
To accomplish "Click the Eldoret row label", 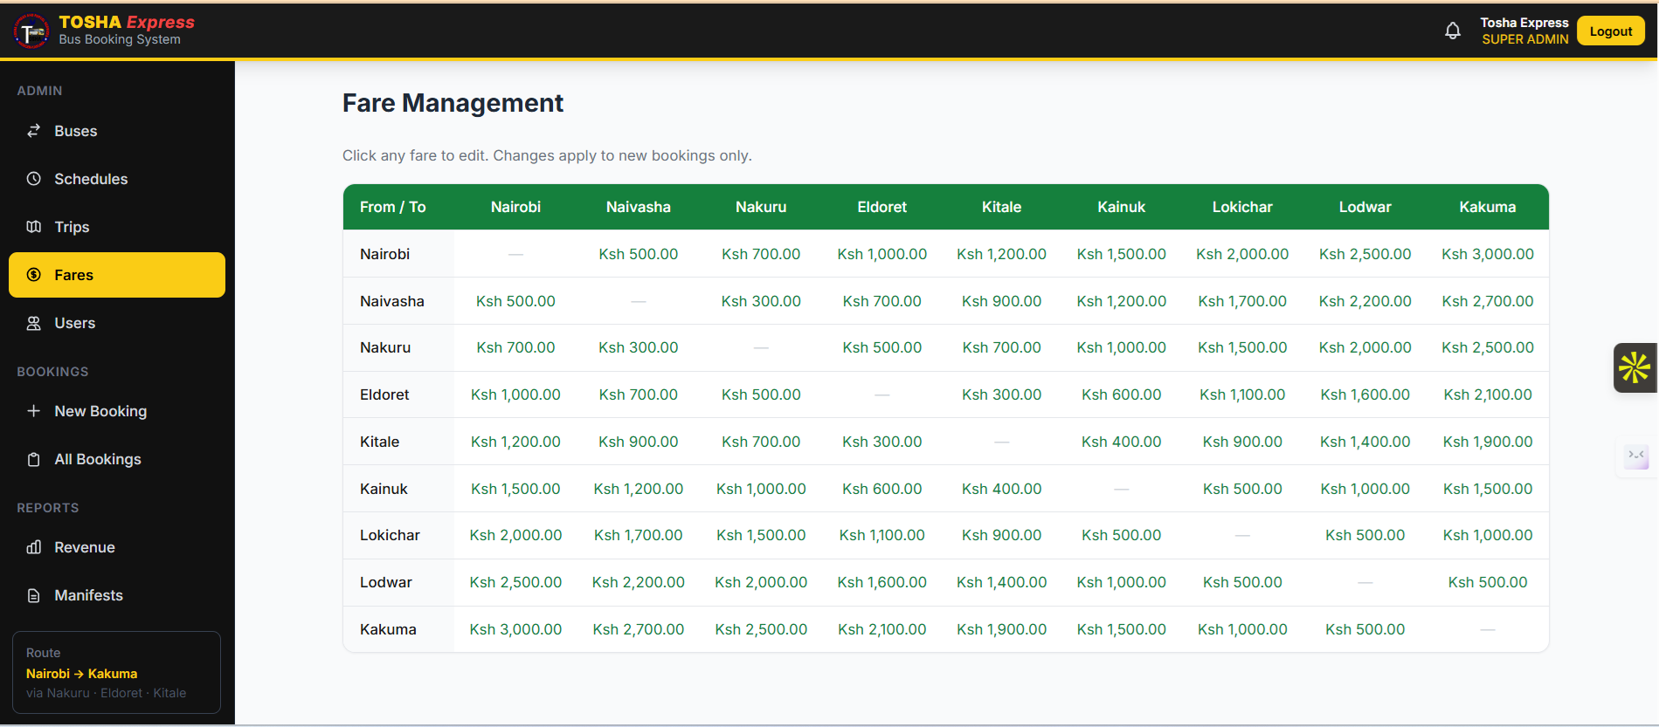I will coord(384,394).
